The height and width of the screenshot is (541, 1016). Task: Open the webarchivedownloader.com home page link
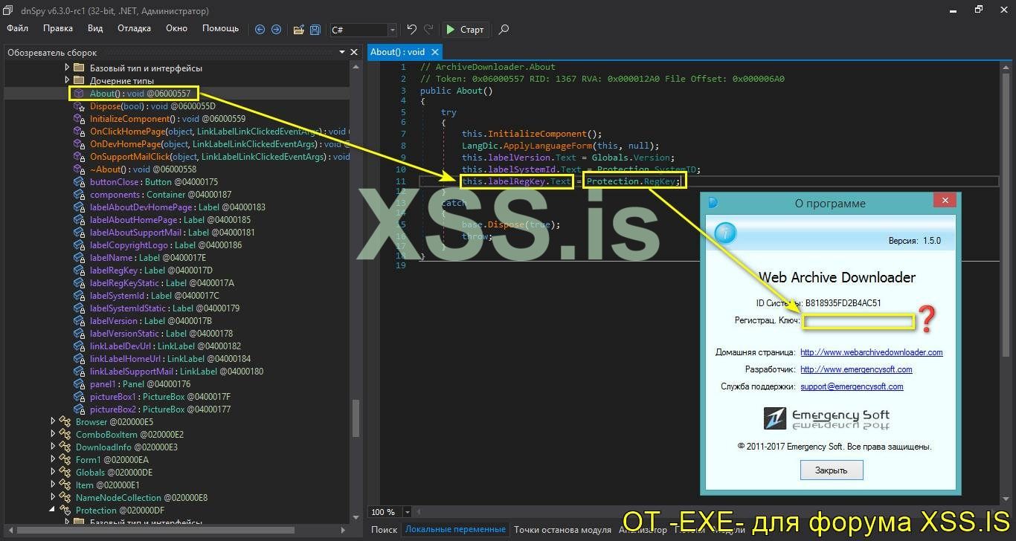pos(872,352)
